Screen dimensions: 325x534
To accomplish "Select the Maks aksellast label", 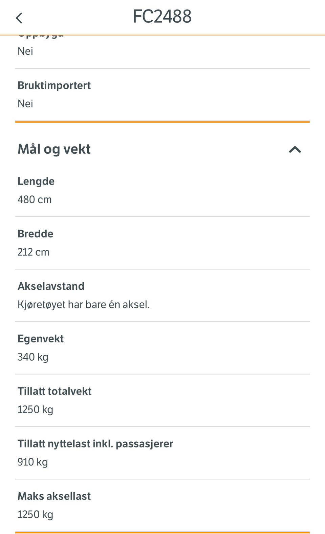I will tap(54, 496).
